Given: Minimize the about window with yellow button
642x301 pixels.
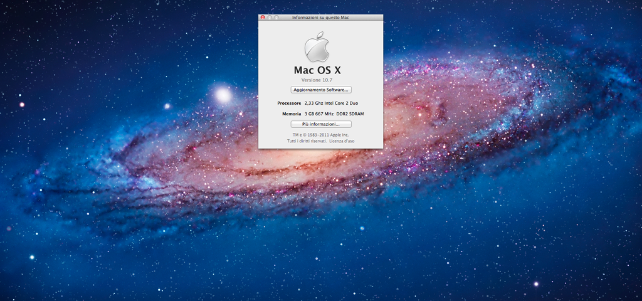Looking at the screenshot, I should pyautogui.click(x=270, y=18).
